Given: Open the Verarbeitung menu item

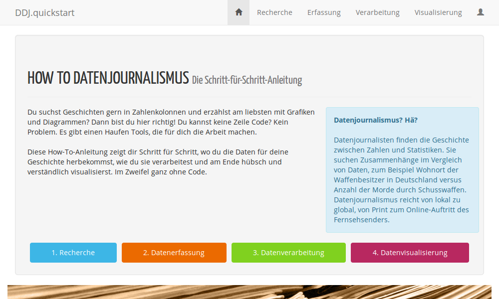Looking at the screenshot, I should tap(377, 12).
